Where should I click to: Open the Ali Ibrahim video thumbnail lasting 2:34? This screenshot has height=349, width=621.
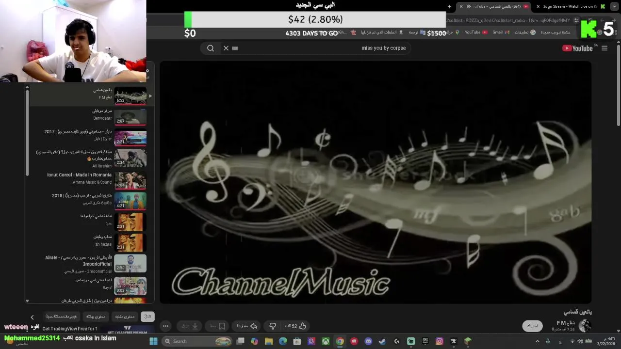click(x=130, y=158)
